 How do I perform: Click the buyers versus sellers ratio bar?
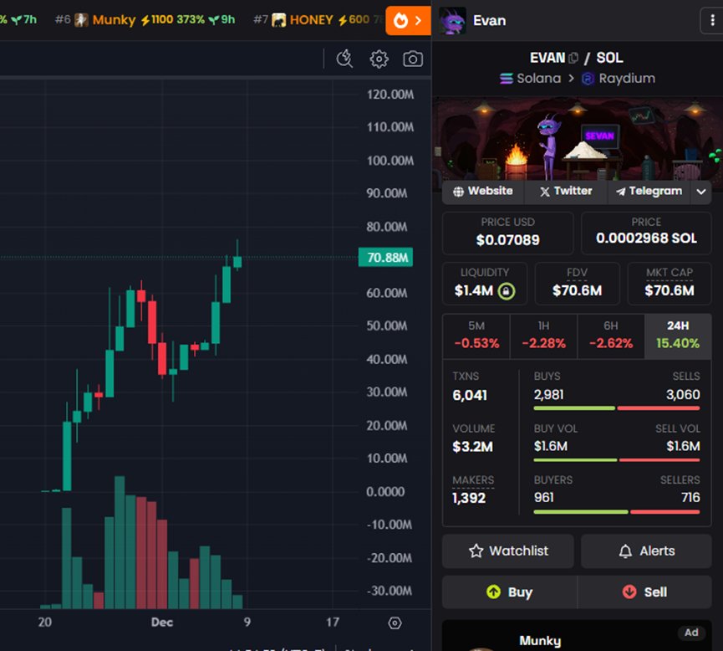click(x=617, y=511)
